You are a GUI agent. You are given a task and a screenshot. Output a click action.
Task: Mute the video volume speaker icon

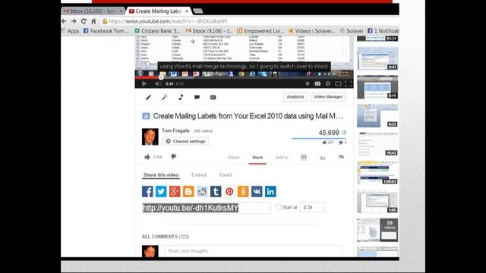[157, 83]
